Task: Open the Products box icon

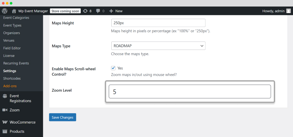Action: [5, 131]
